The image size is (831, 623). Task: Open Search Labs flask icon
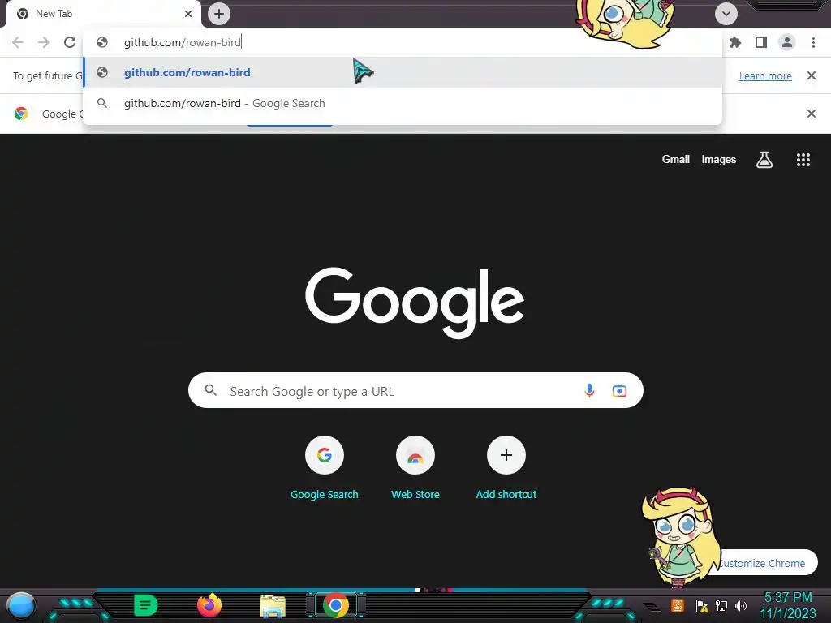point(764,160)
